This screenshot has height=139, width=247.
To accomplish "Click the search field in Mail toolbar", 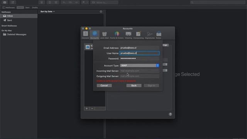I will [218, 2].
